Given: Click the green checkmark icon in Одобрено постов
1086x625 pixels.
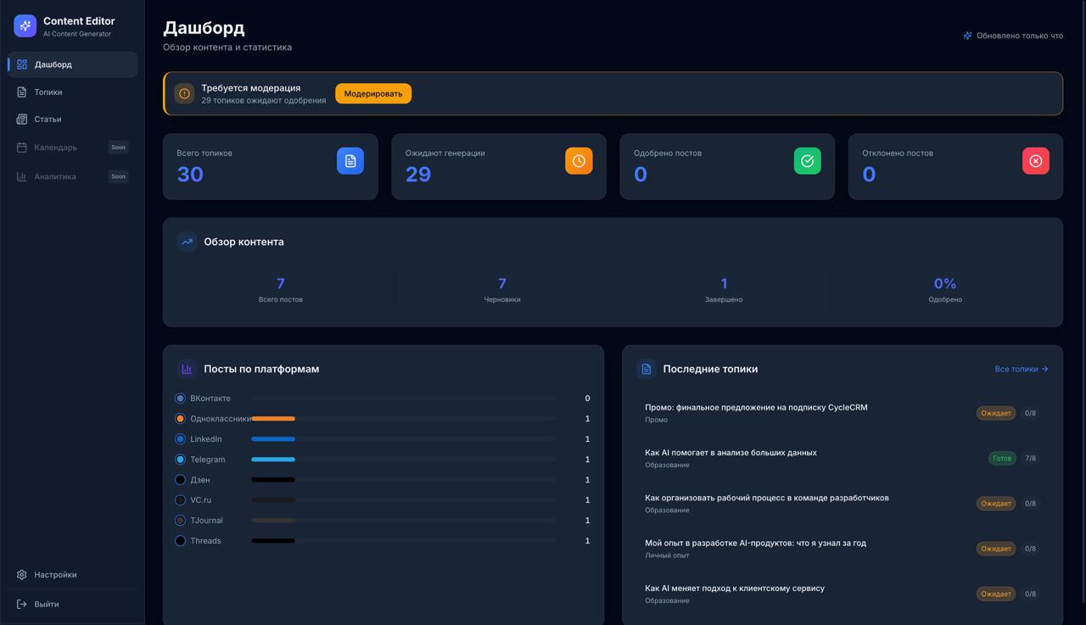Looking at the screenshot, I should (x=807, y=161).
